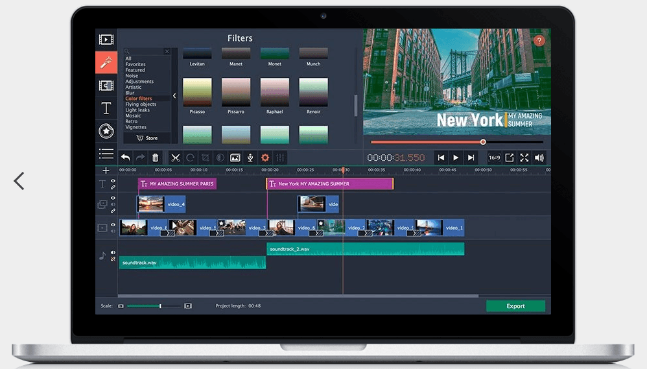This screenshot has width=647, height=369.
Task: Mute the soundtrack audio track
Action: point(113,253)
